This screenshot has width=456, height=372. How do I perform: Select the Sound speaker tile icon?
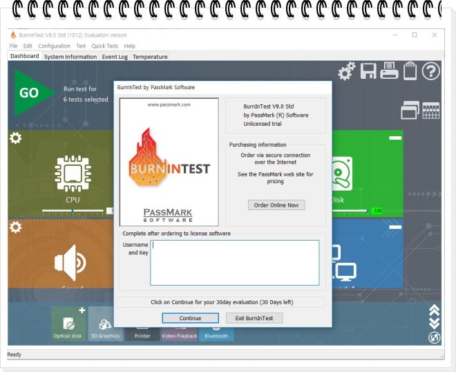pos(70,263)
